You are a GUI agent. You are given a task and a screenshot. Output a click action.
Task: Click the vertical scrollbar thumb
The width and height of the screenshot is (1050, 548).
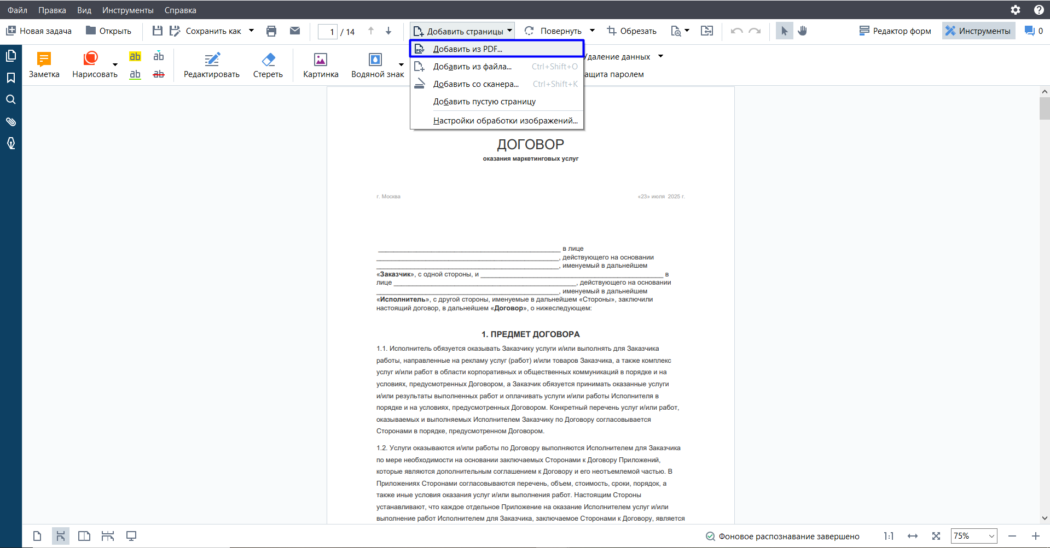tap(1045, 108)
